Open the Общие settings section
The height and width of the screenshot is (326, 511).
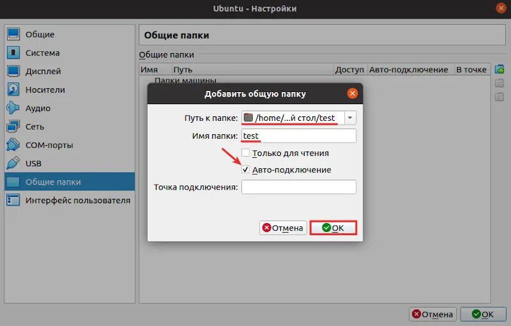point(70,35)
